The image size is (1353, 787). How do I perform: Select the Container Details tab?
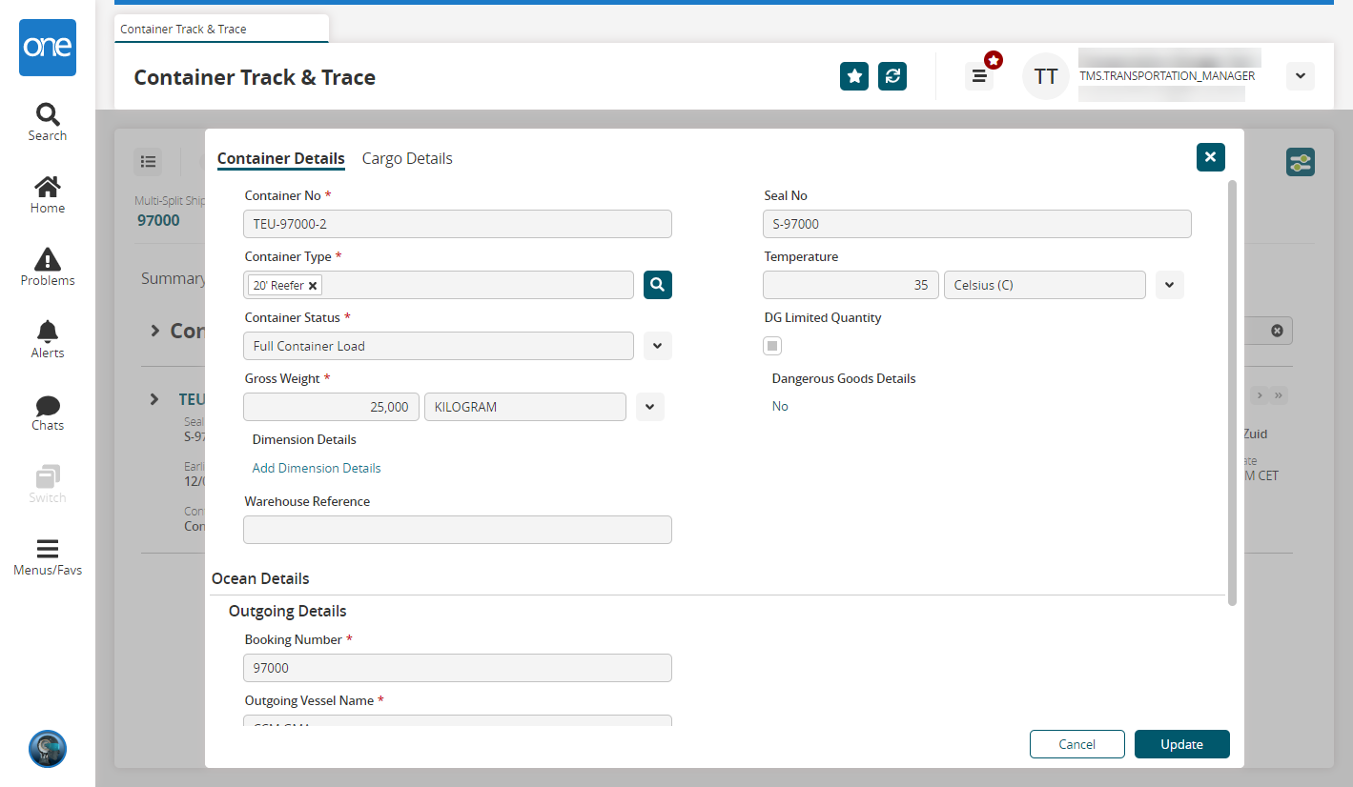click(x=280, y=158)
